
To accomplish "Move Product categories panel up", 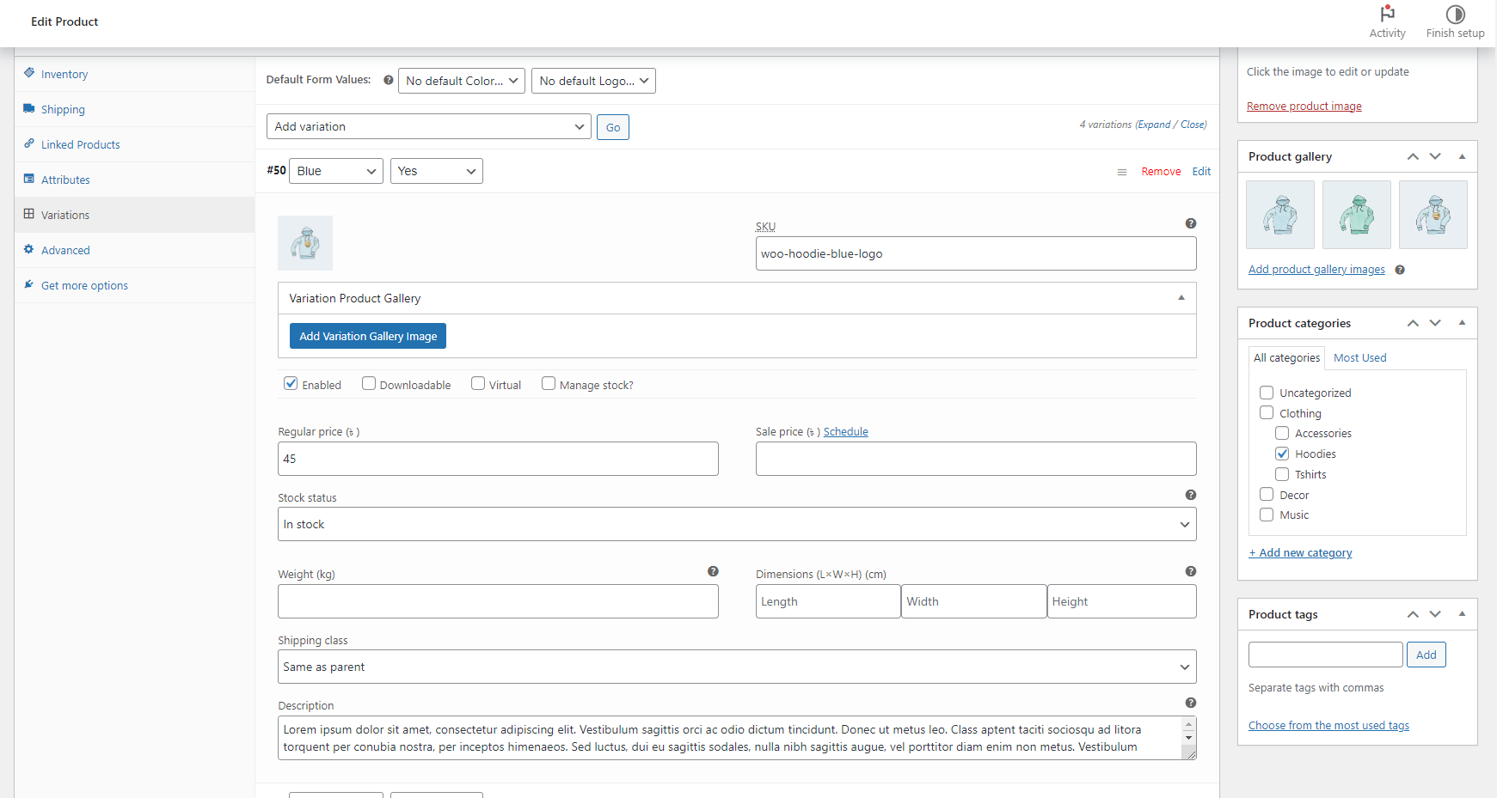I will pos(1413,323).
